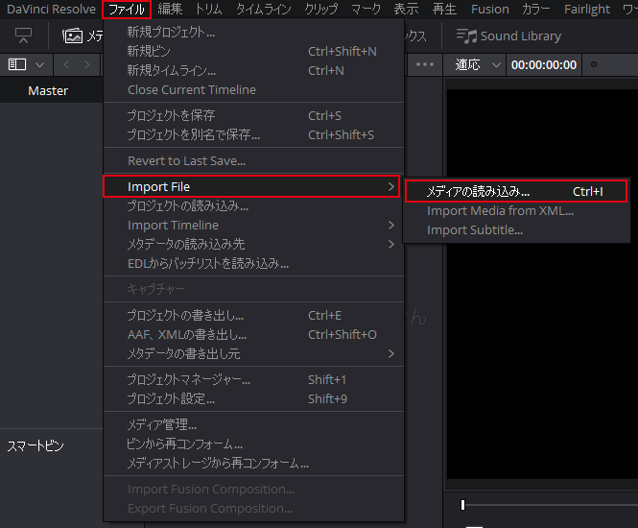This screenshot has width=638, height=528.
Task: Open the 表示 menu
Action: [406, 9]
